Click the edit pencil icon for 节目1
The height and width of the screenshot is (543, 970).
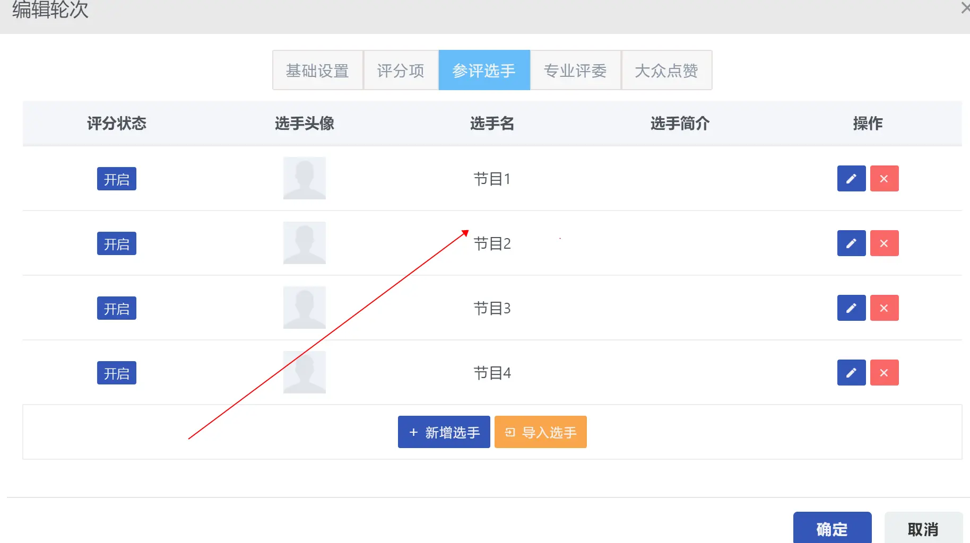pos(851,179)
